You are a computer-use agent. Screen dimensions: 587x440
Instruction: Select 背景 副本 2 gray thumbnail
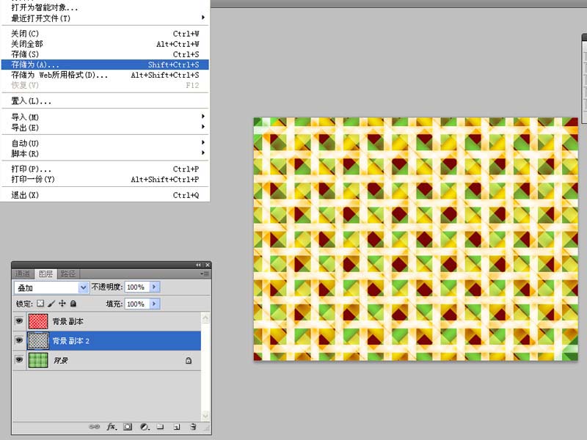coord(38,340)
